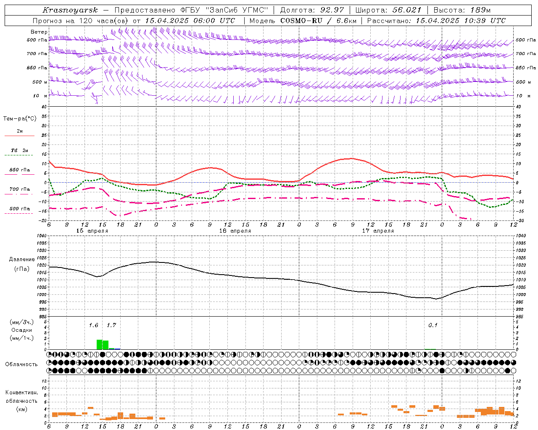Select the forecast start 15.04.2025 06:00 UTC
Image resolution: width=538 pixels, height=430 pixels.
tap(190, 21)
